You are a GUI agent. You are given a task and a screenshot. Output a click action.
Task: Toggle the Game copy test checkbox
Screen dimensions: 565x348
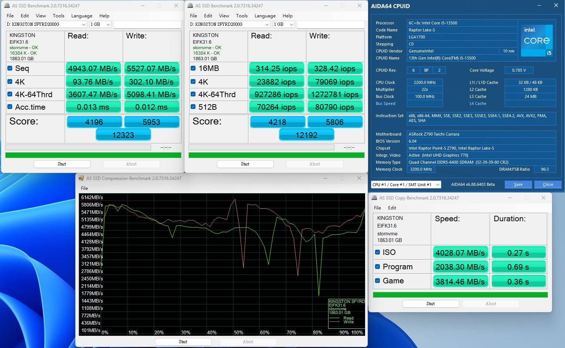(378, 281)
